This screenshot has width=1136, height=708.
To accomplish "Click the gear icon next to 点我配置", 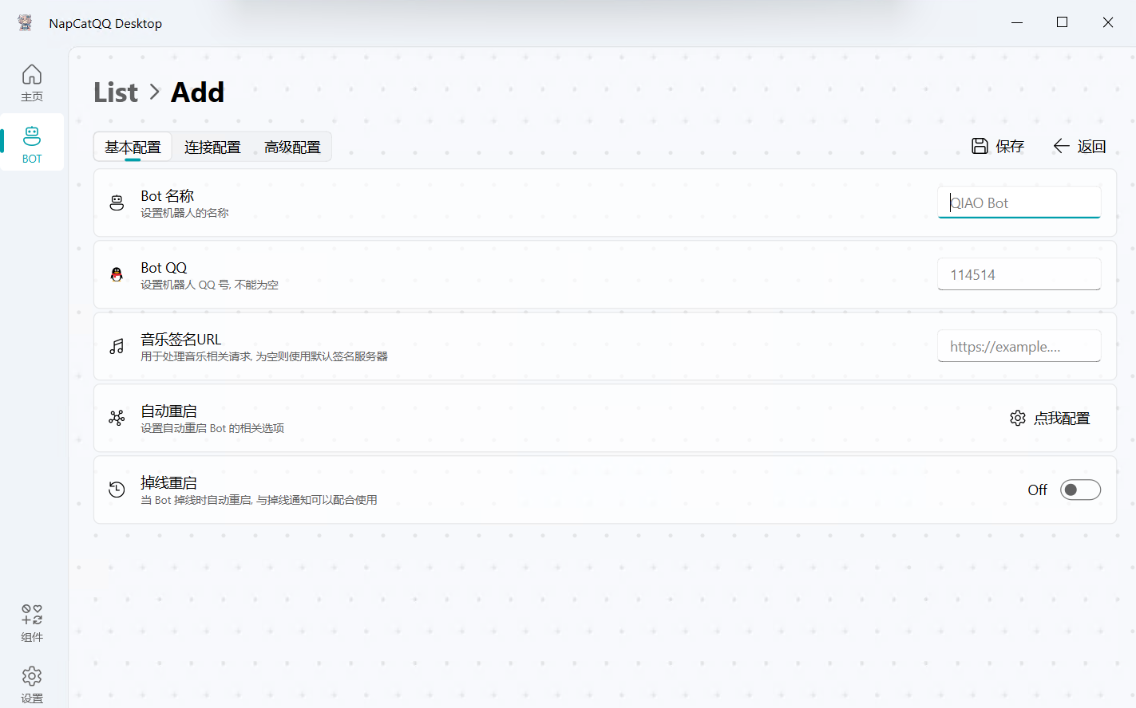I will pyautogui.click(x=1017, y=417).
